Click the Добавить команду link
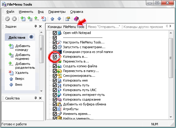176x128 pixels. 23,48
